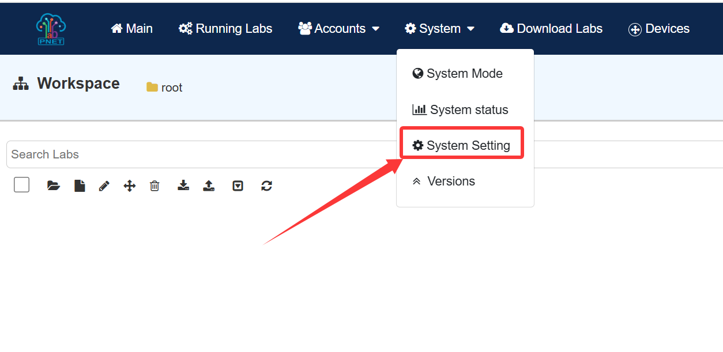This screenshot has width=723, height=352.
Task: Go to Running Labs page
Action: [x=225, y=29]
